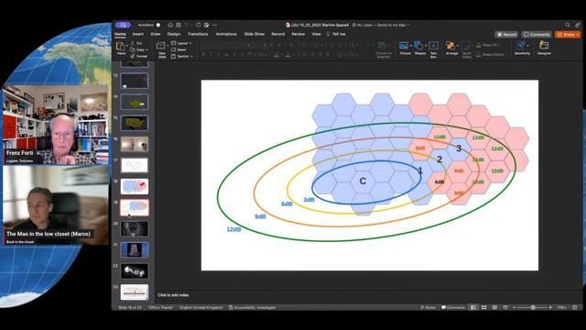Open the document title location dropdown

(408, 25)
